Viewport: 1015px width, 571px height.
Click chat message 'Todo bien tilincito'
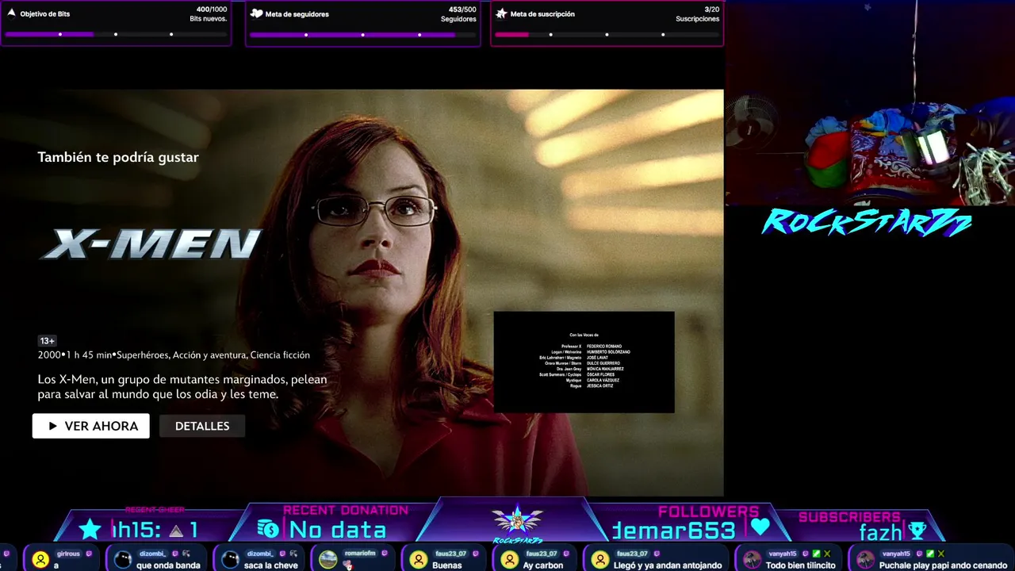[x=801, y=565]
